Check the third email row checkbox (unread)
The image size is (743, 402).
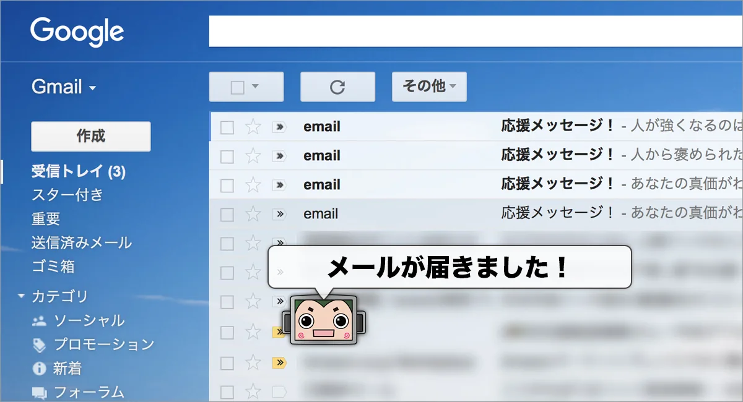227,185
